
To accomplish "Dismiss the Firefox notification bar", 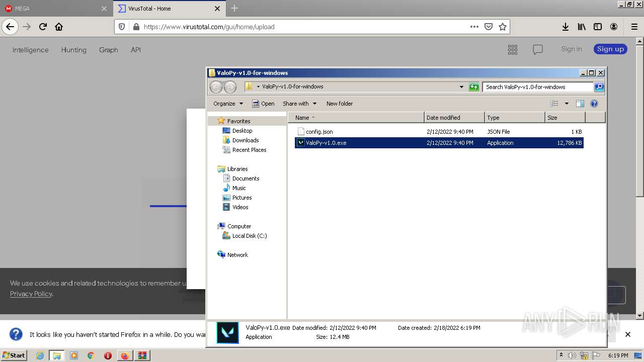I will click(x=628, y=334).
